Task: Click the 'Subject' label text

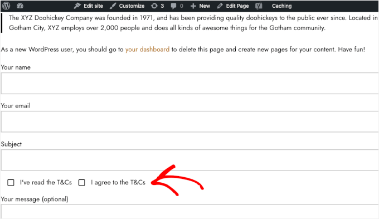Action: pyautogui.click(x=11, y=144)
